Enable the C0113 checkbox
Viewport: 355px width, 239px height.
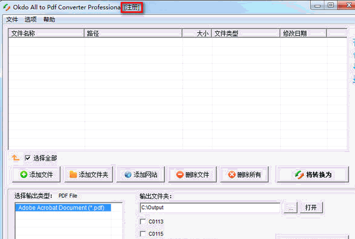[143, 221]
